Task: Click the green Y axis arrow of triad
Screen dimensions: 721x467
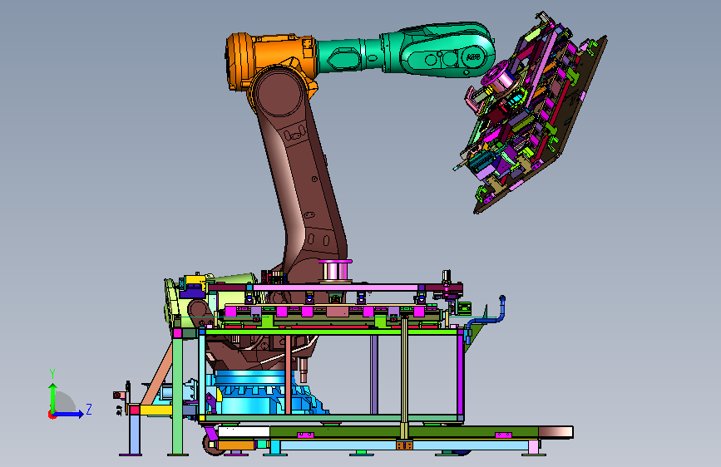Action: click(53, 397)
